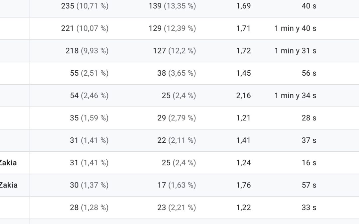Select the 139 (13,35 %) value

point(172,6)
